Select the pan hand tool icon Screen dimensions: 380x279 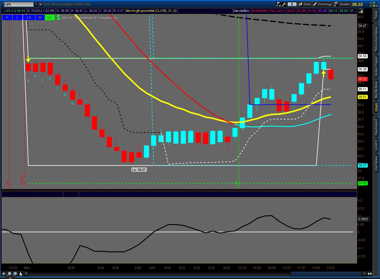click(21, 274)
